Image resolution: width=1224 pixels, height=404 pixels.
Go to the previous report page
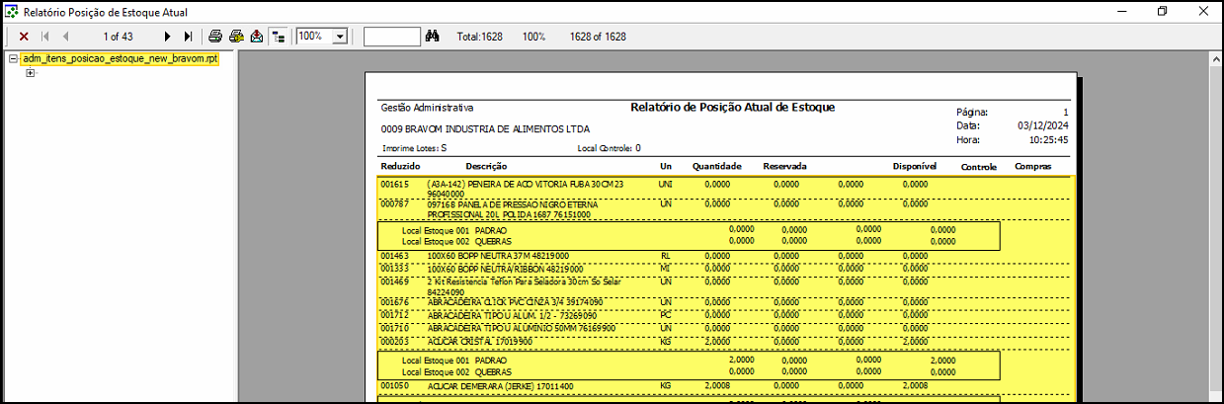tap(66, 37)
